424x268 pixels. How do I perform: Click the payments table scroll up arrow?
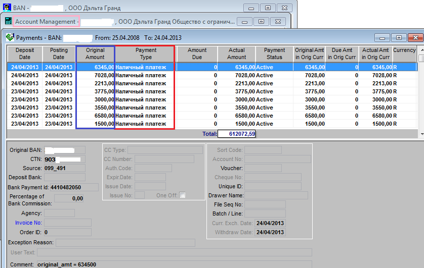(421, 49)
